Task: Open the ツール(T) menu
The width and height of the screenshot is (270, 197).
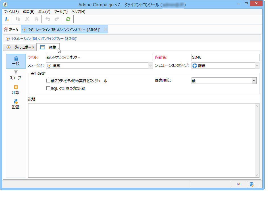Action: [x=61, y=12]
